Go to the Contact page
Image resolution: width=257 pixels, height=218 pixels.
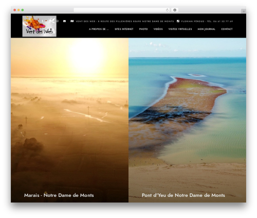pos(227,29)
